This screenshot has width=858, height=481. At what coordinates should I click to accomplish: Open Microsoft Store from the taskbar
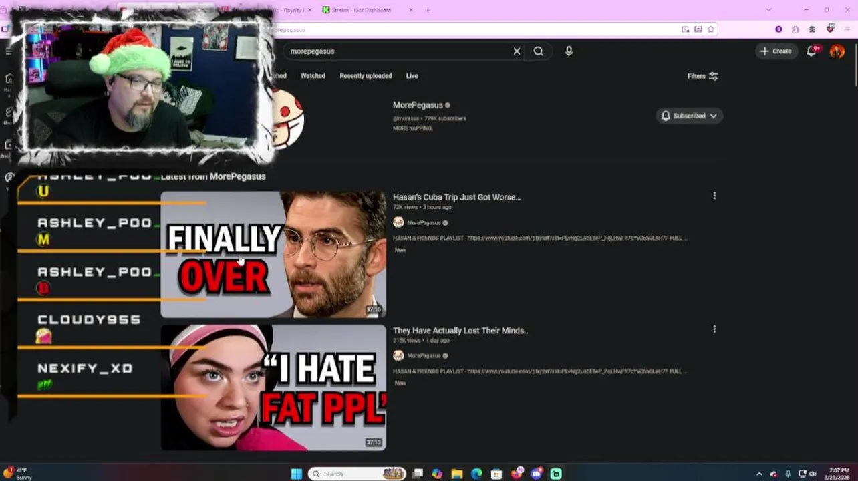point(496,474)
